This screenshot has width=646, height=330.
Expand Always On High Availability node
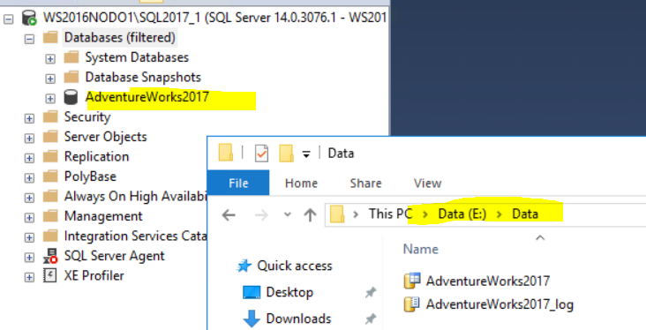point(29,198)
